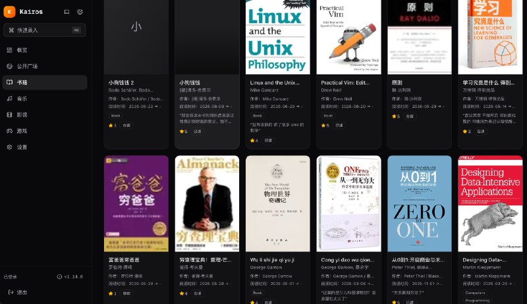Click the Wu li shi jie qi yu ji title

tap(272, 260)
